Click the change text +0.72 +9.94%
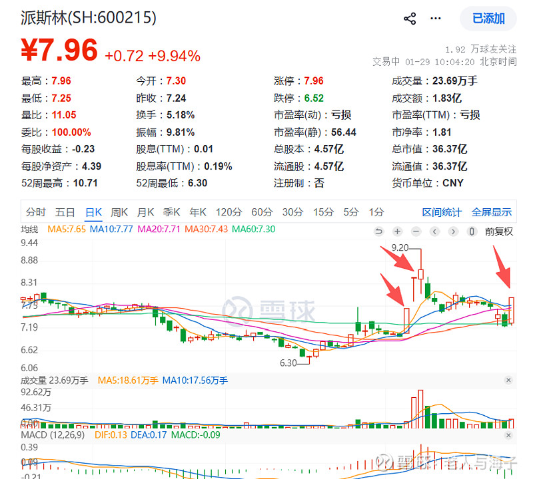 click(x=153, y=56)
